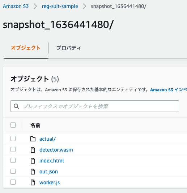Click the file icon next to detector.wasm
This screenshot has height=193, width=187.
[33, 150]
